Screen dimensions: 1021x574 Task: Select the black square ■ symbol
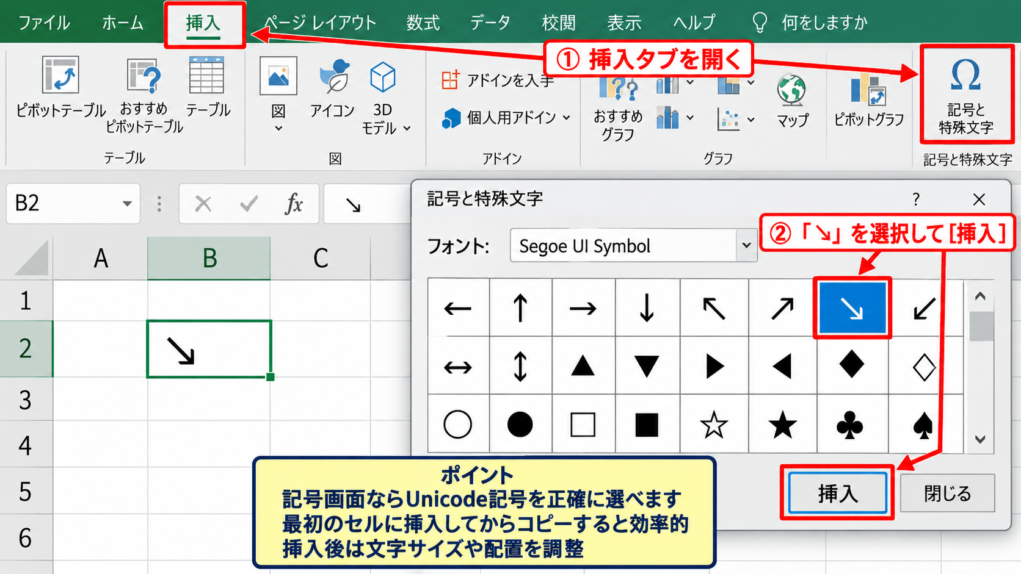(647, 424)
